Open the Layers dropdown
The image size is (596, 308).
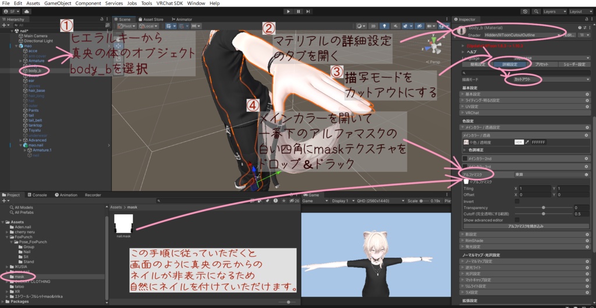555,12
